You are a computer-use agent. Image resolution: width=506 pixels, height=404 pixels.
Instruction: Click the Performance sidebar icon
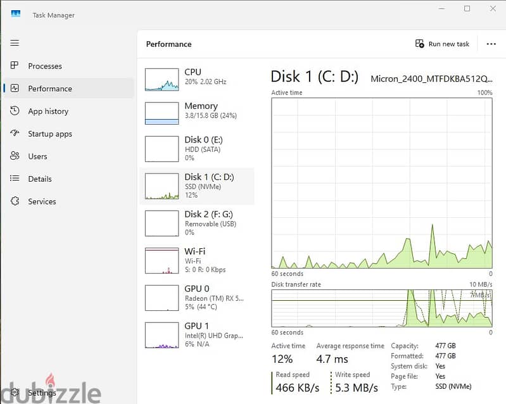tap(15, 88)
